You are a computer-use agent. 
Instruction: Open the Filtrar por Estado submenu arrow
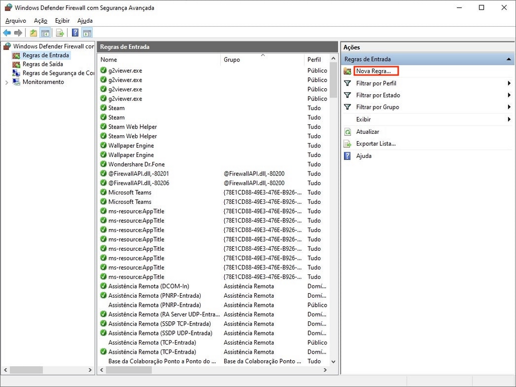coord(508,95)
